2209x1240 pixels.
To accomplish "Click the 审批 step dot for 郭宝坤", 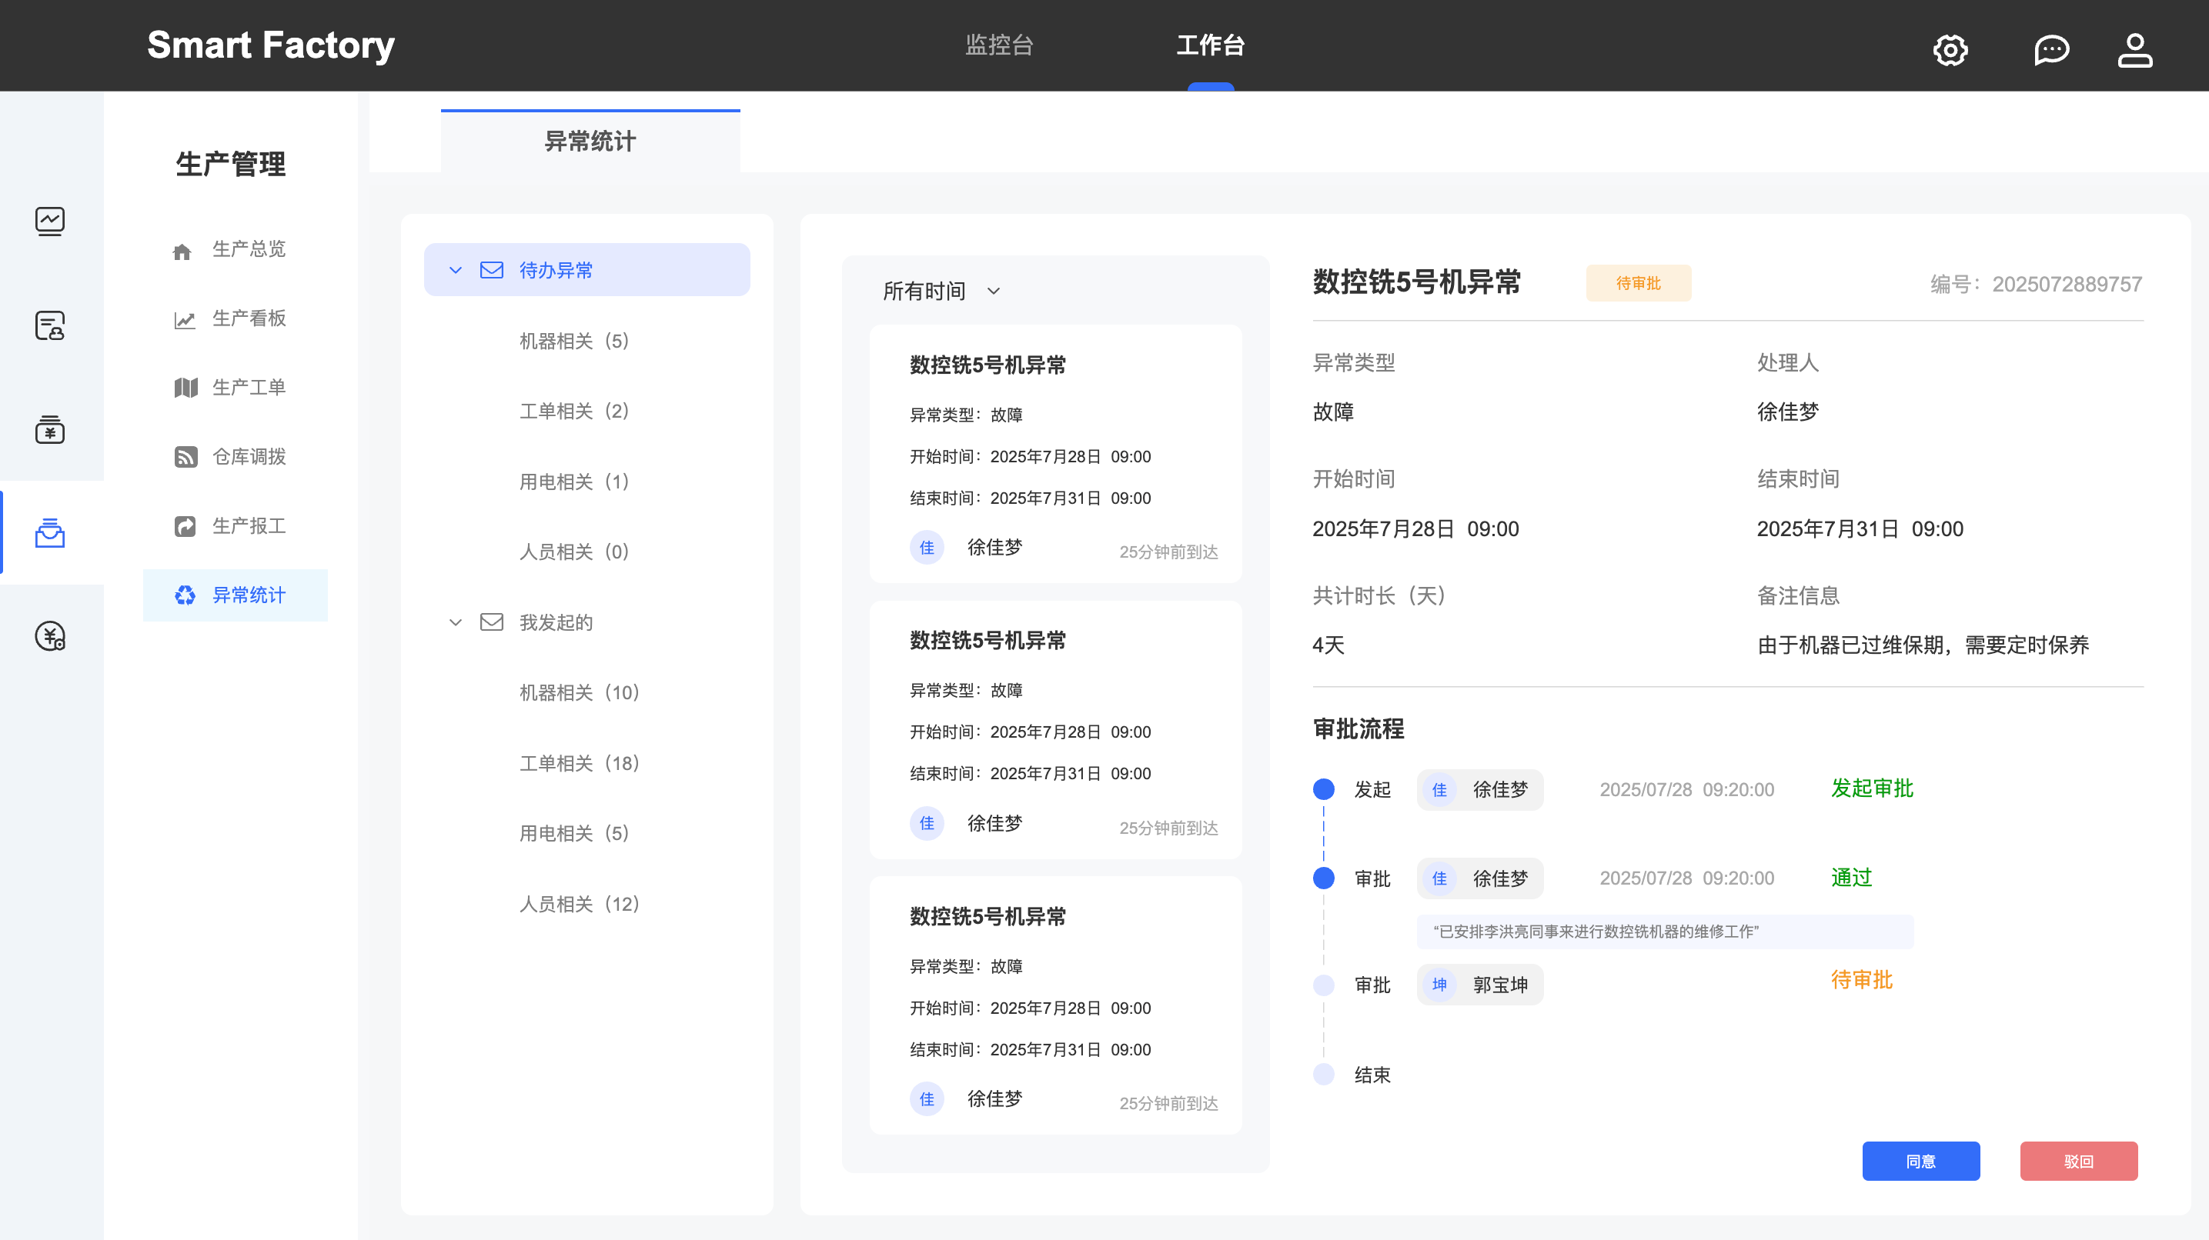I will point(1323,985).
